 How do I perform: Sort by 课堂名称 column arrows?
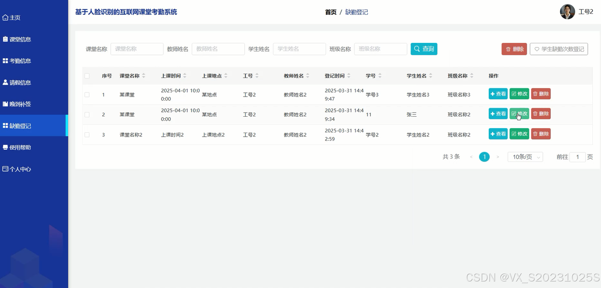point(144,76)
